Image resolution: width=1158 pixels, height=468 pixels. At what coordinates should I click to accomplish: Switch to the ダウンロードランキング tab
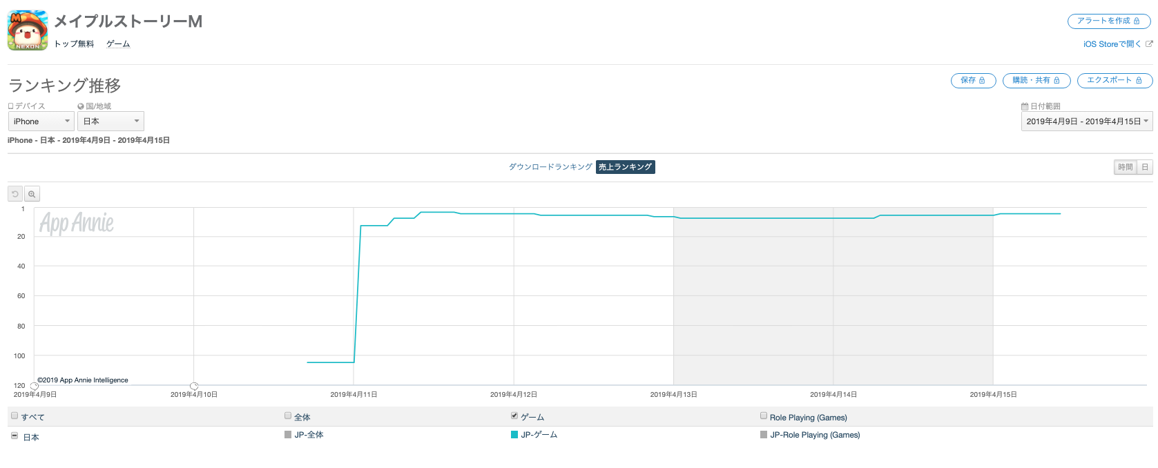[550, 167]
